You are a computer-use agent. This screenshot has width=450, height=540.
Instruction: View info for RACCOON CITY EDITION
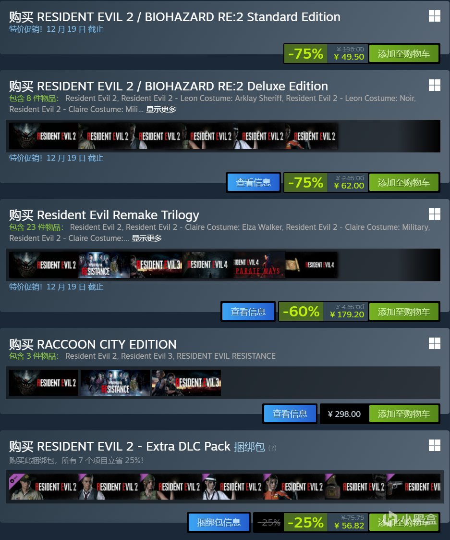(x=290, y=414)
